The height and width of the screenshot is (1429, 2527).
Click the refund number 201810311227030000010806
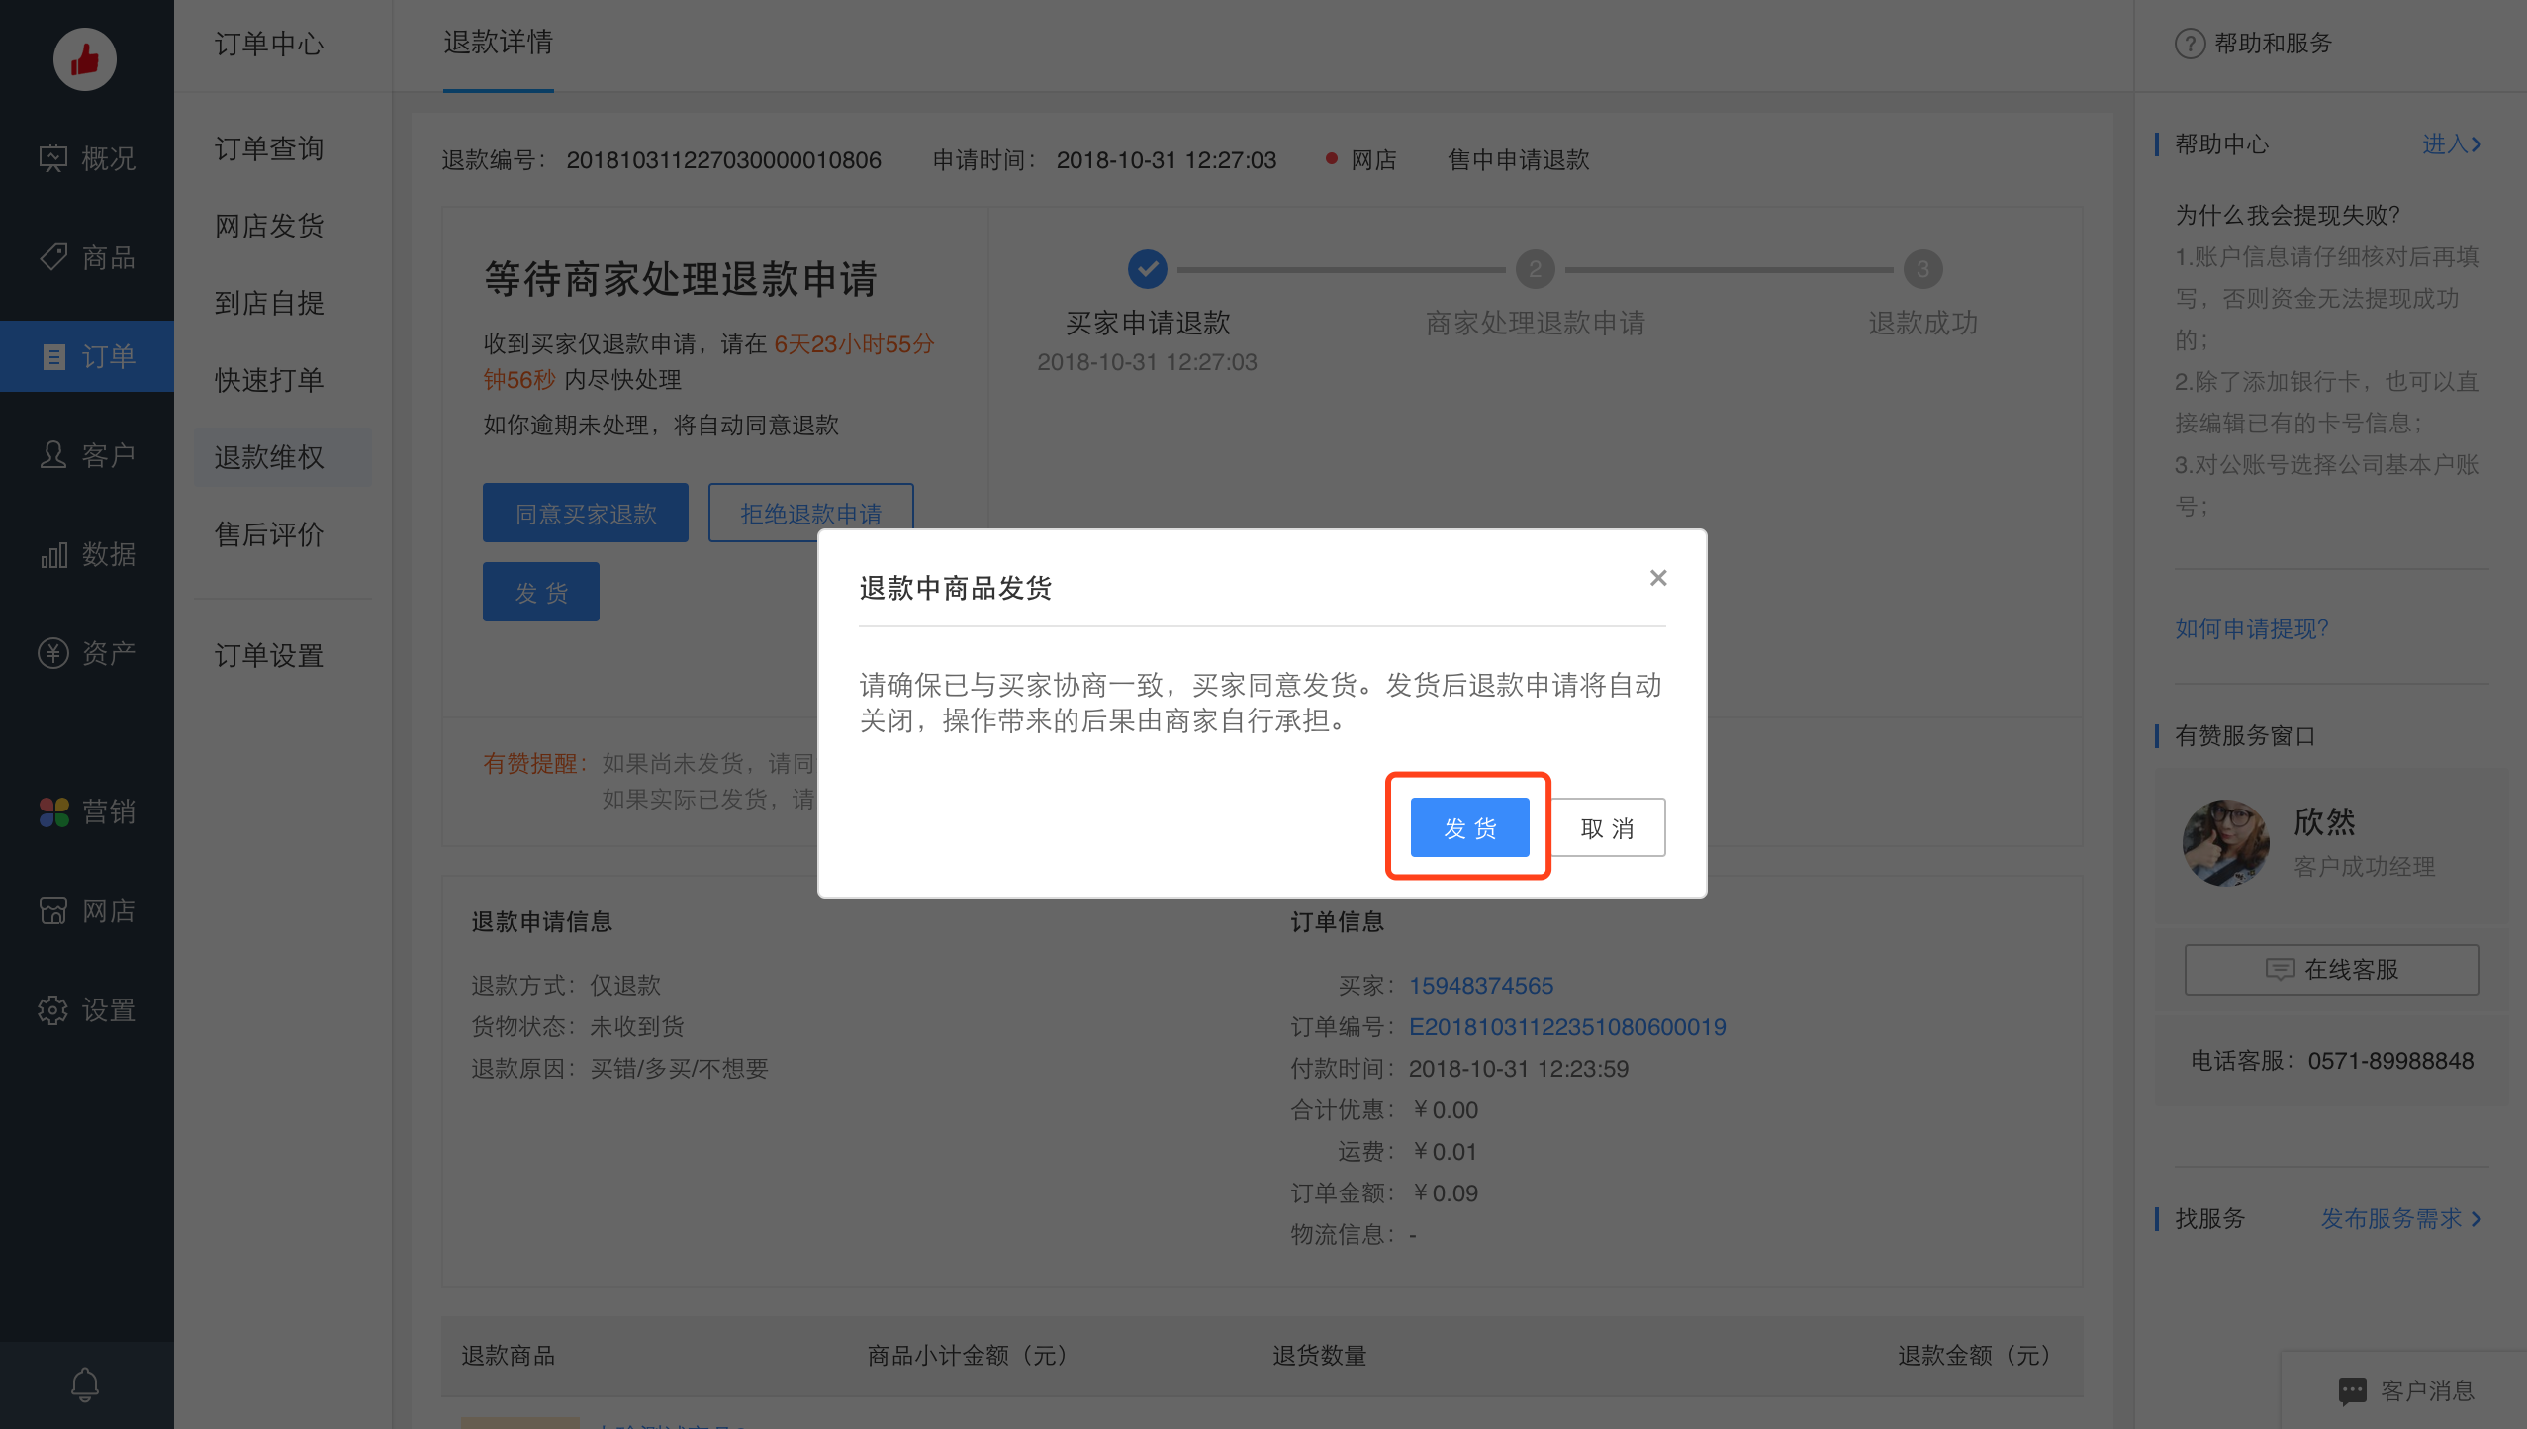[723, 160]
